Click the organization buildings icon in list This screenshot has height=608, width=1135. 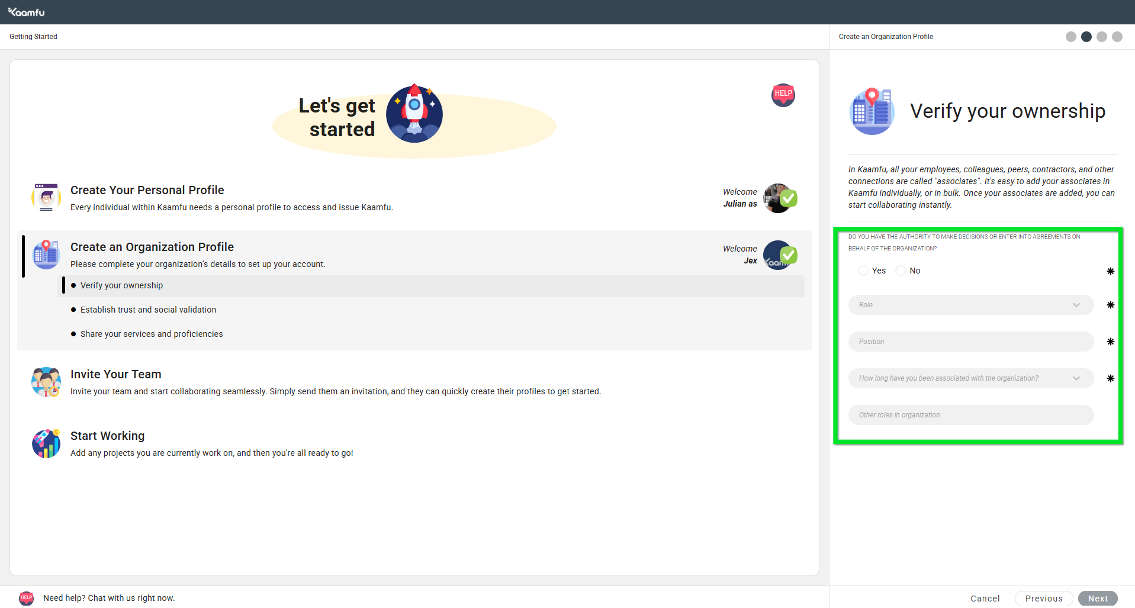[46, 255]
